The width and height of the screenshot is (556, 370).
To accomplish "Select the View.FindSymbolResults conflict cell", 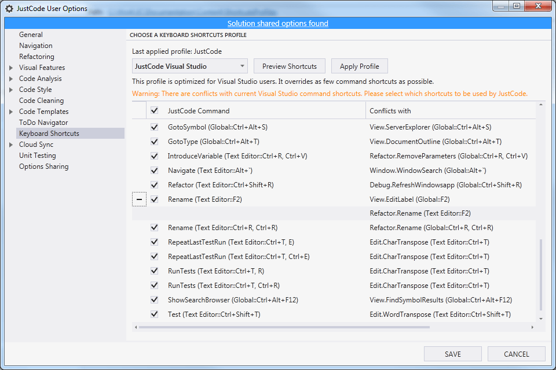I will point(441,300).
